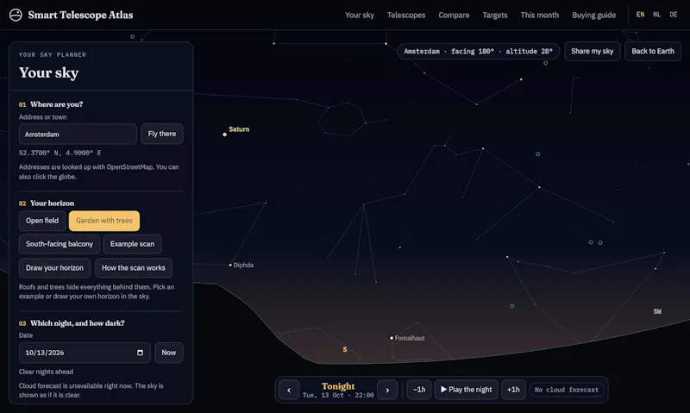Click the Clear nights ahead label
Screen dimensions: 690x413
point(47,372)
